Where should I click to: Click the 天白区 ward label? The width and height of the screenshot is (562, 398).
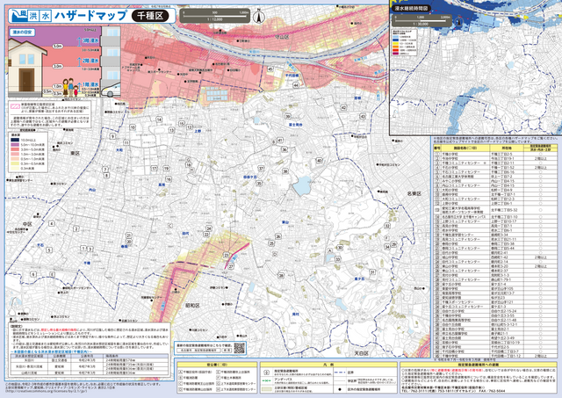pos(361,353)
